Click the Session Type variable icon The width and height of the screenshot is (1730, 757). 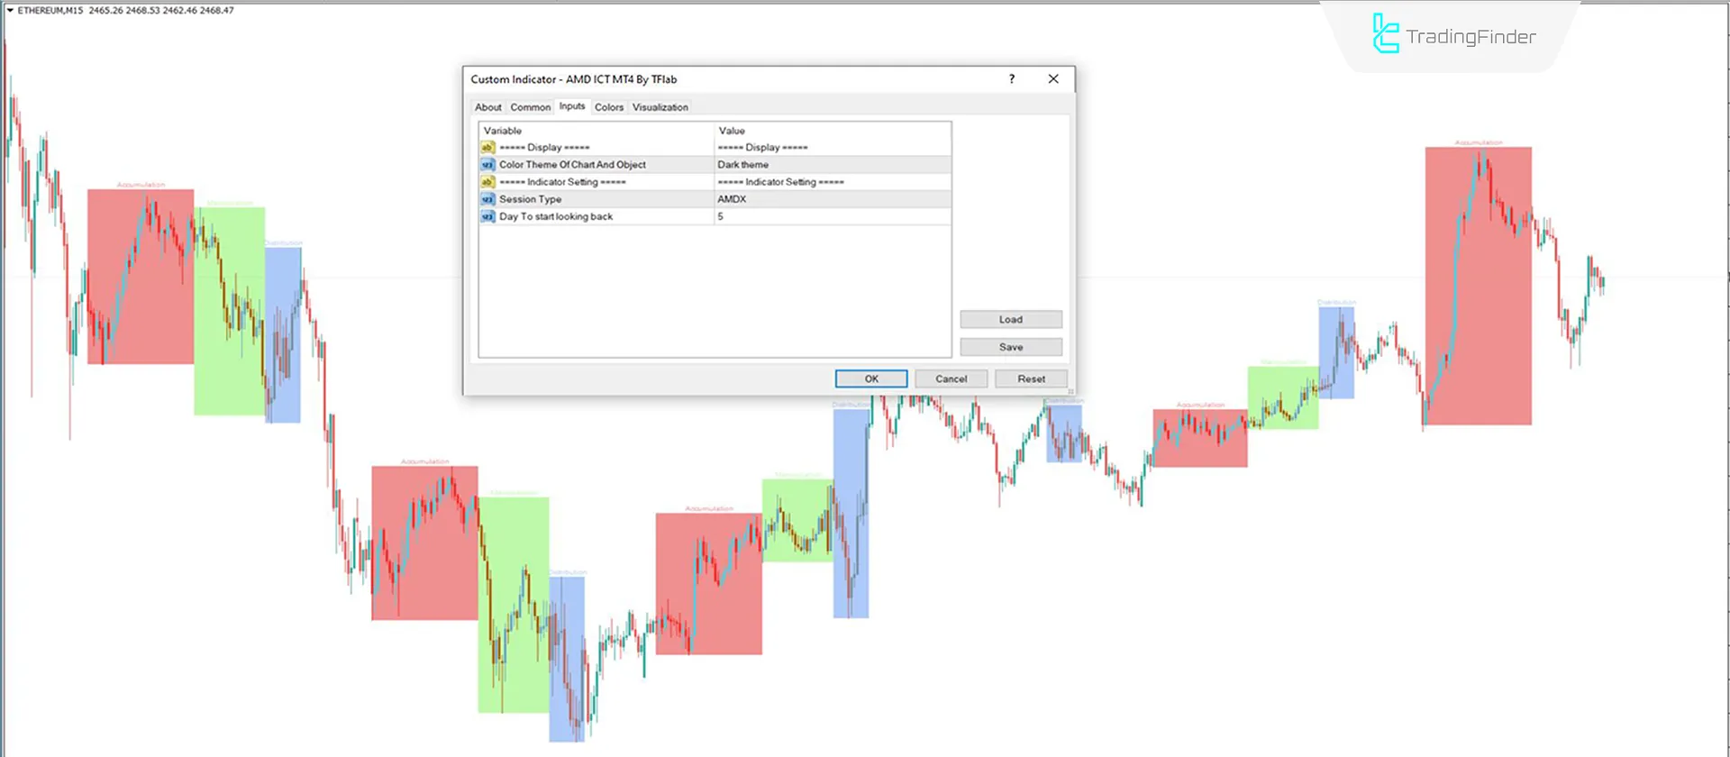click(x=487, y=199)
